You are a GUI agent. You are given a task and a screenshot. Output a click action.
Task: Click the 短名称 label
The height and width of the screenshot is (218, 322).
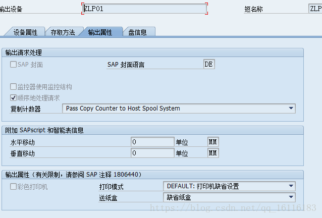(x=254, y=9)
